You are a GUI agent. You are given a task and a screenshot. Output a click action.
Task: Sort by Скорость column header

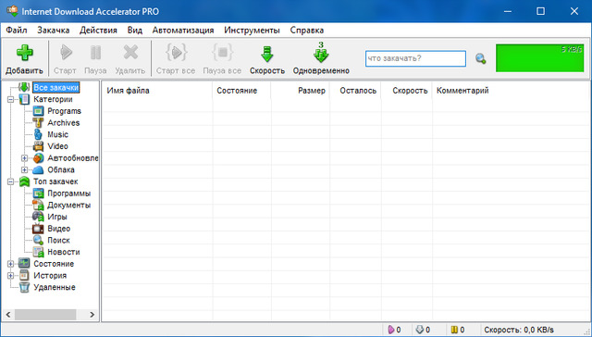407,91
